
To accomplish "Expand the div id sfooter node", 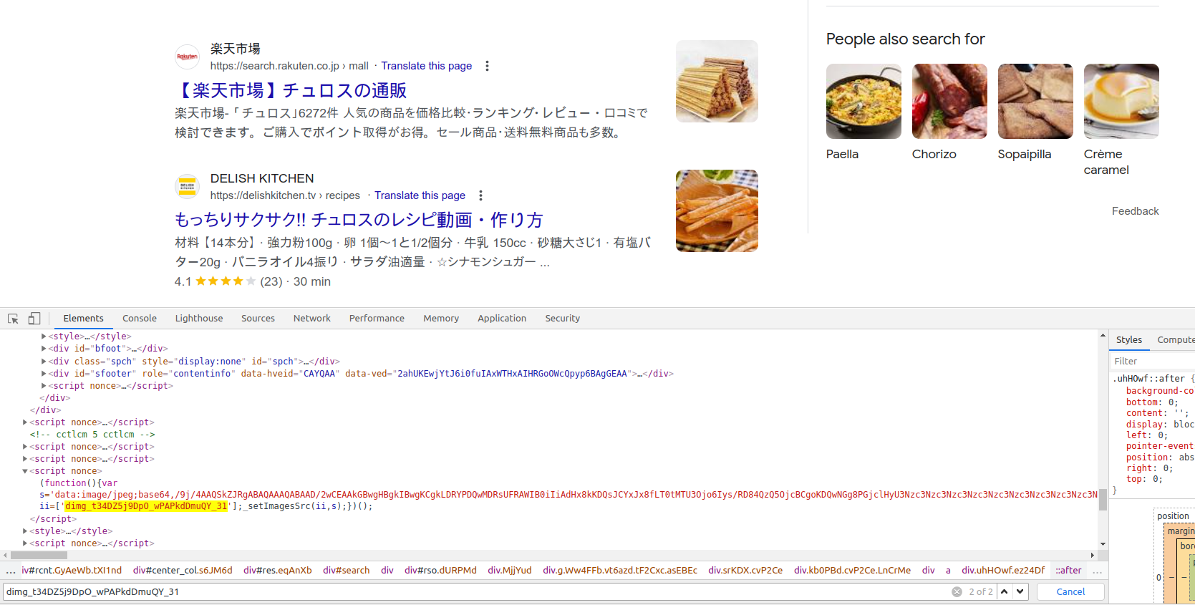I will click(x=44, y=374).
